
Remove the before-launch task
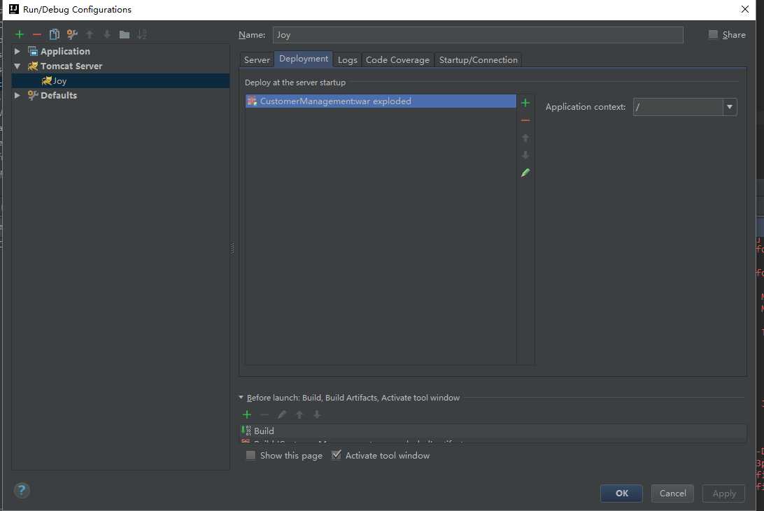(x=264, y=415)
